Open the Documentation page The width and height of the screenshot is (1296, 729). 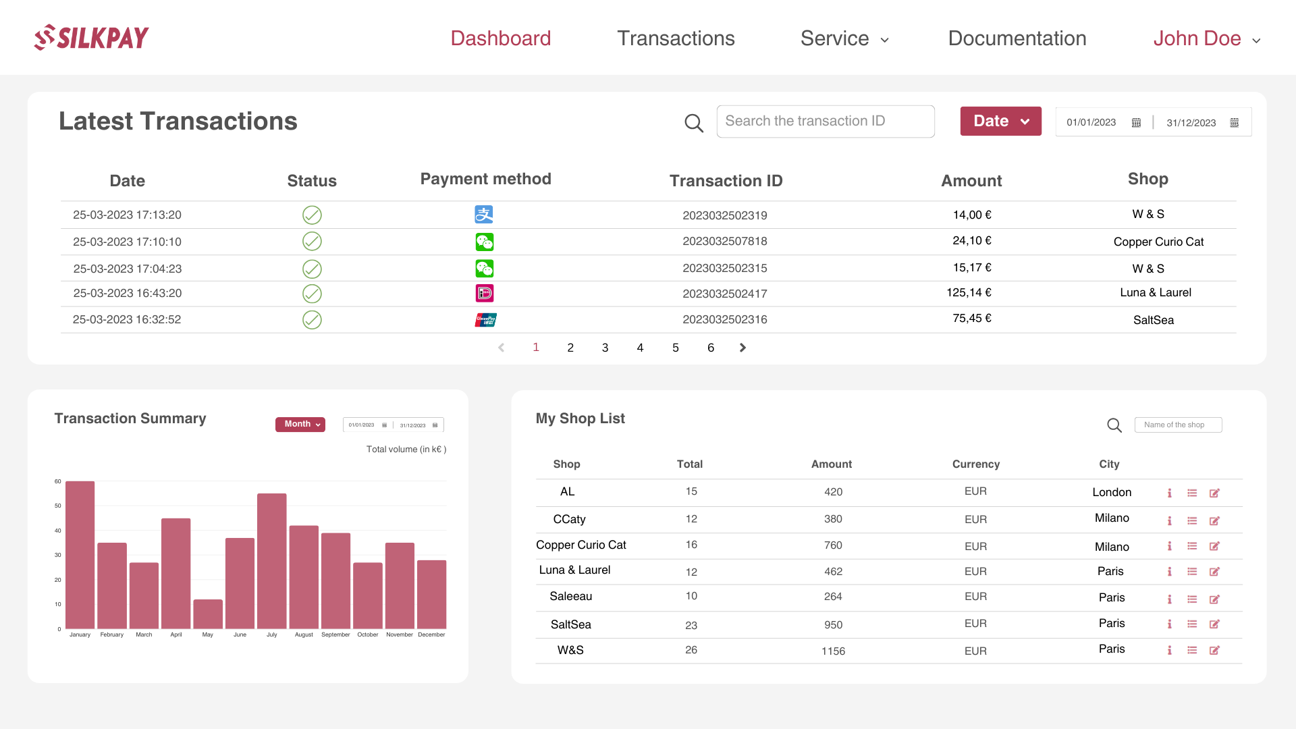point(1017,38)
